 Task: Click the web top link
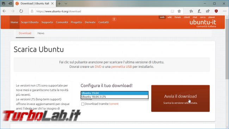(162, 17)
